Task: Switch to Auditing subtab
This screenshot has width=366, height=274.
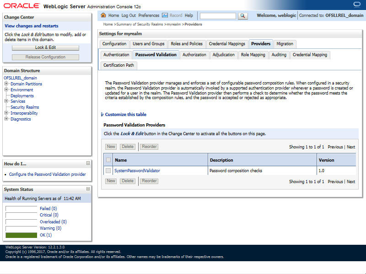Action: click(279, 55)
